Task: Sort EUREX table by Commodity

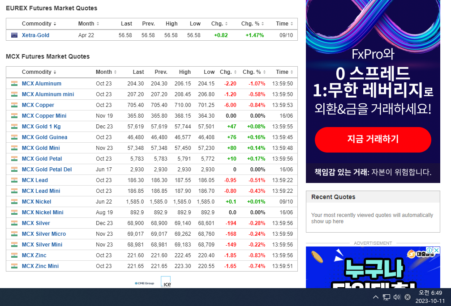Action: click(x=39, y=24)
